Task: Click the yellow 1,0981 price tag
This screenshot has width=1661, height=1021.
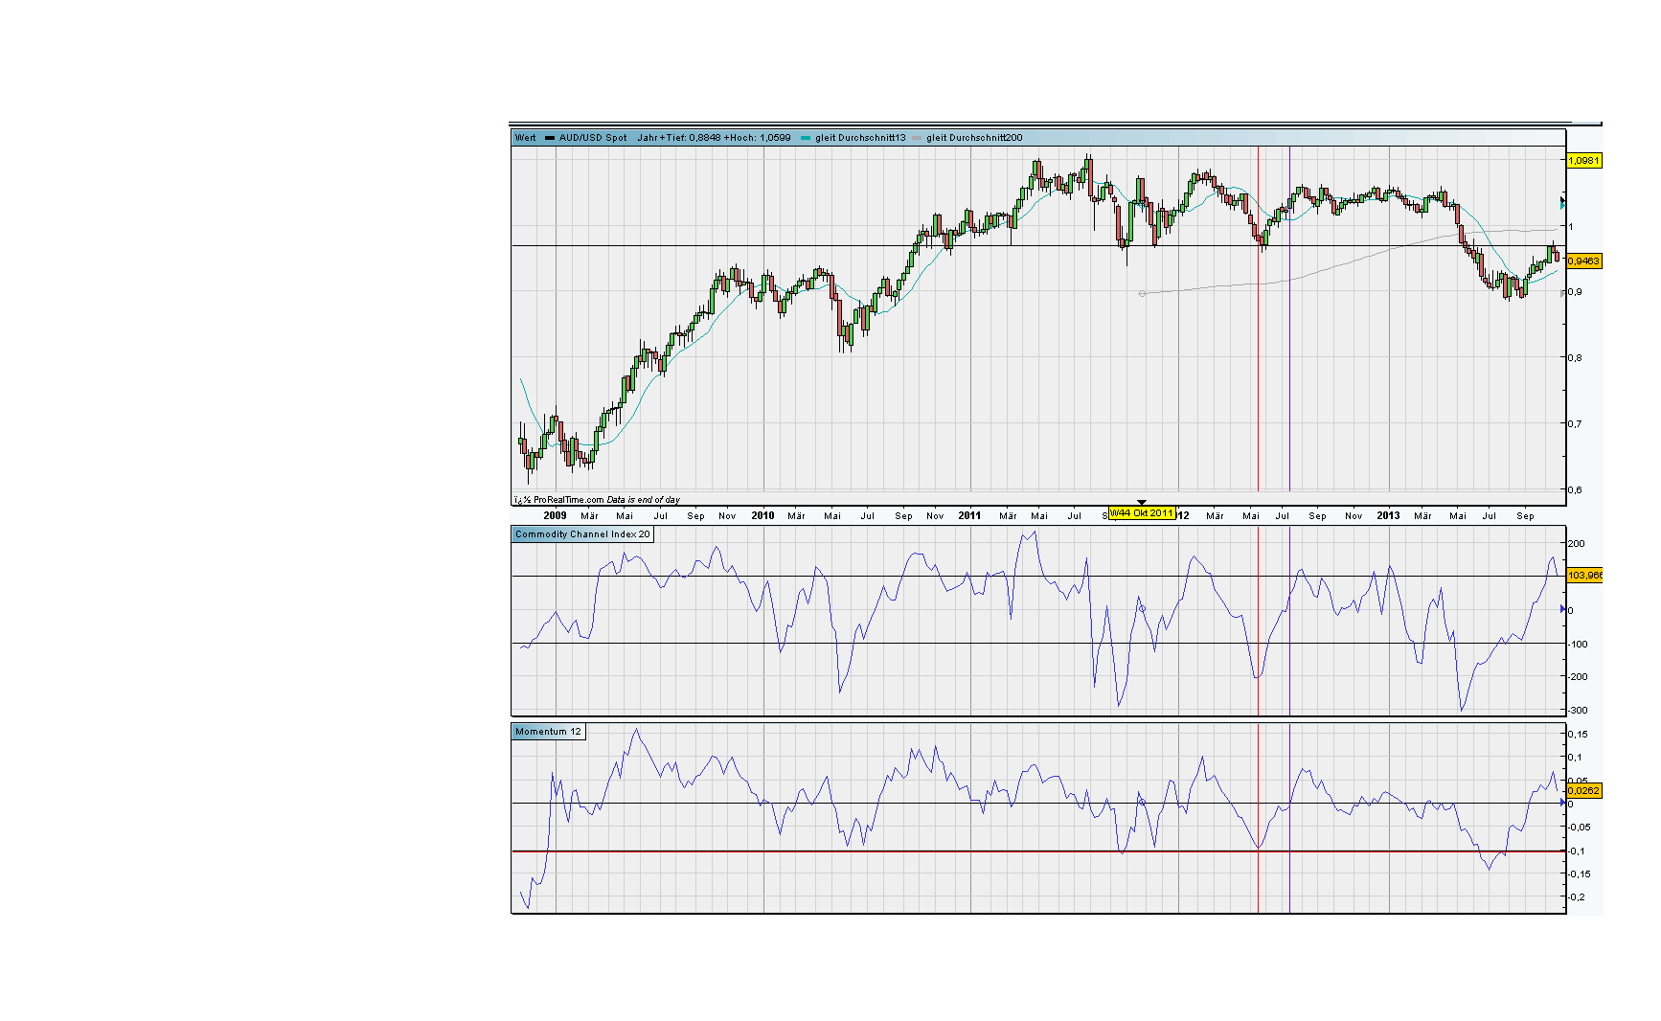Action: (1583, 160)
